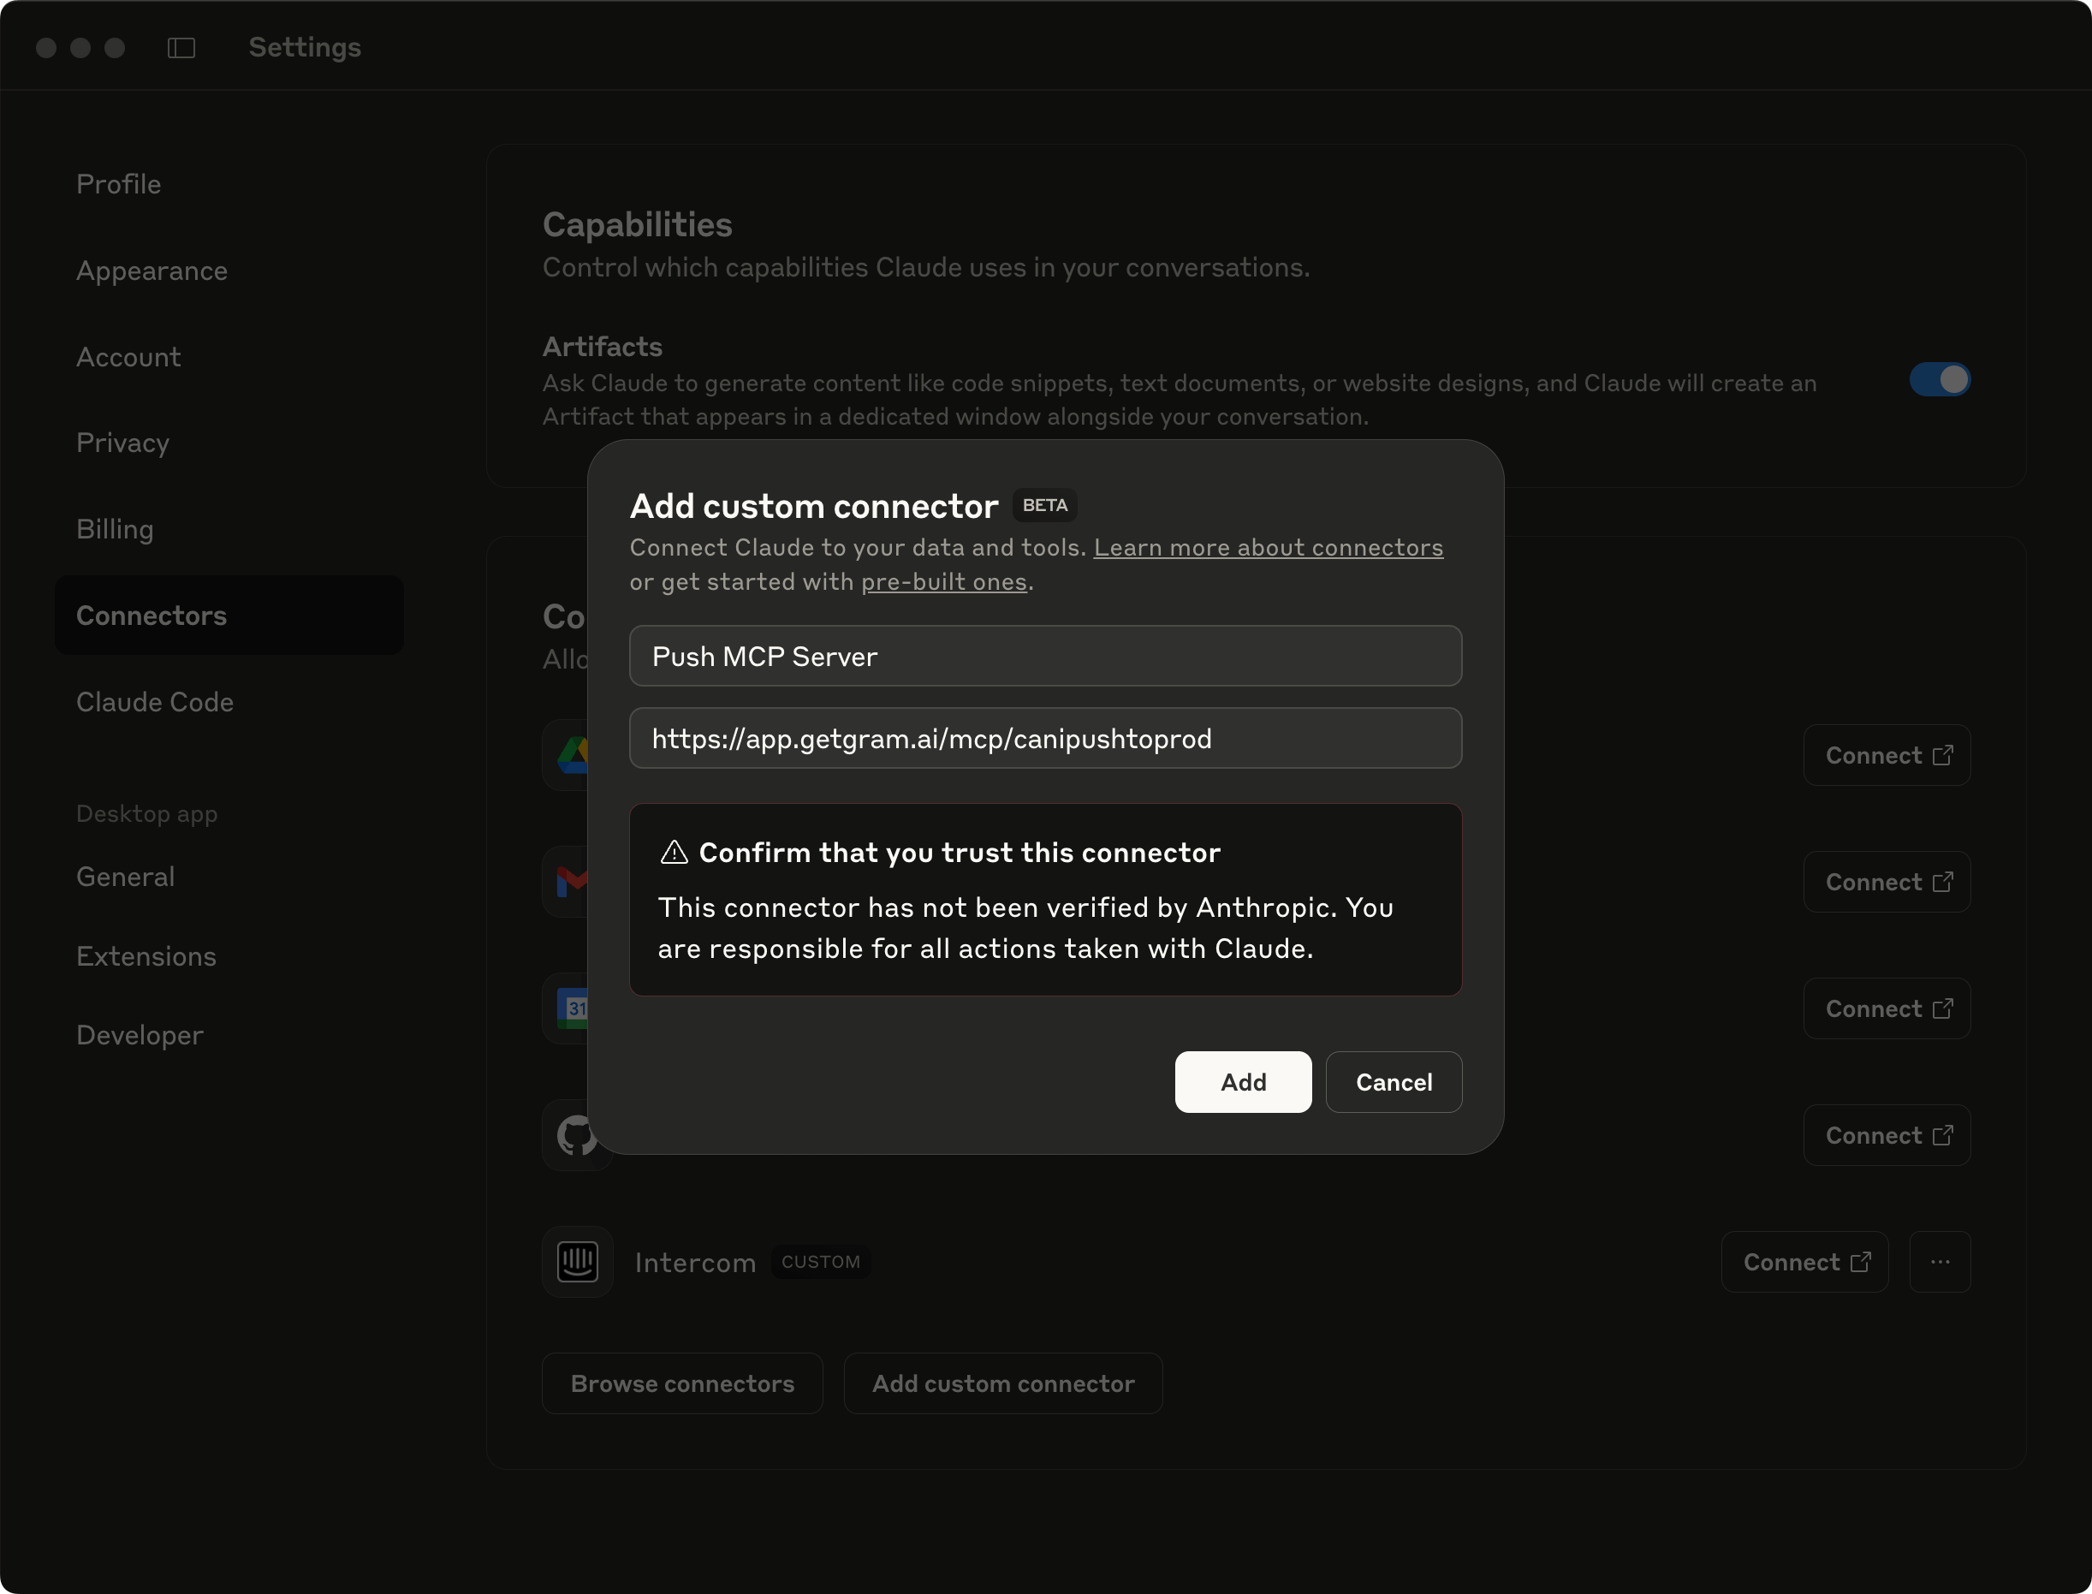The image size is (2092, 1594).
Task: Click the Add custom connector button
Action: [1003, 1383]
